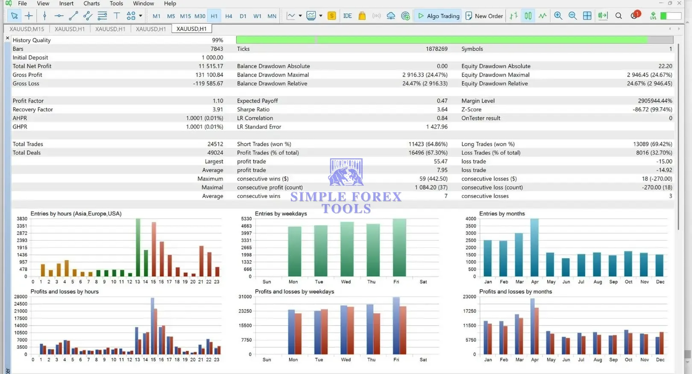Switch to the XAUUSD,M15 tab
The width and height of the screenshot is (692, 374).
coord(26,29)
